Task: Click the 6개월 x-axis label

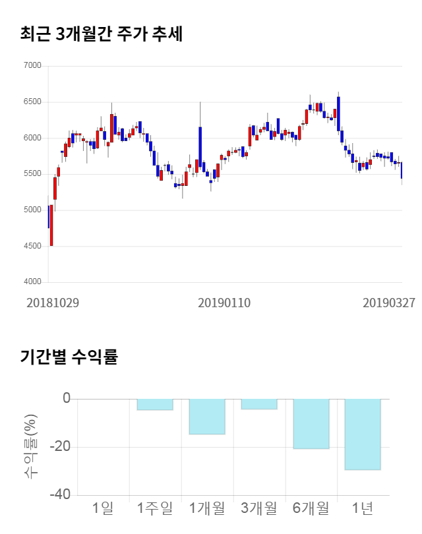Action: coord(311,508)
